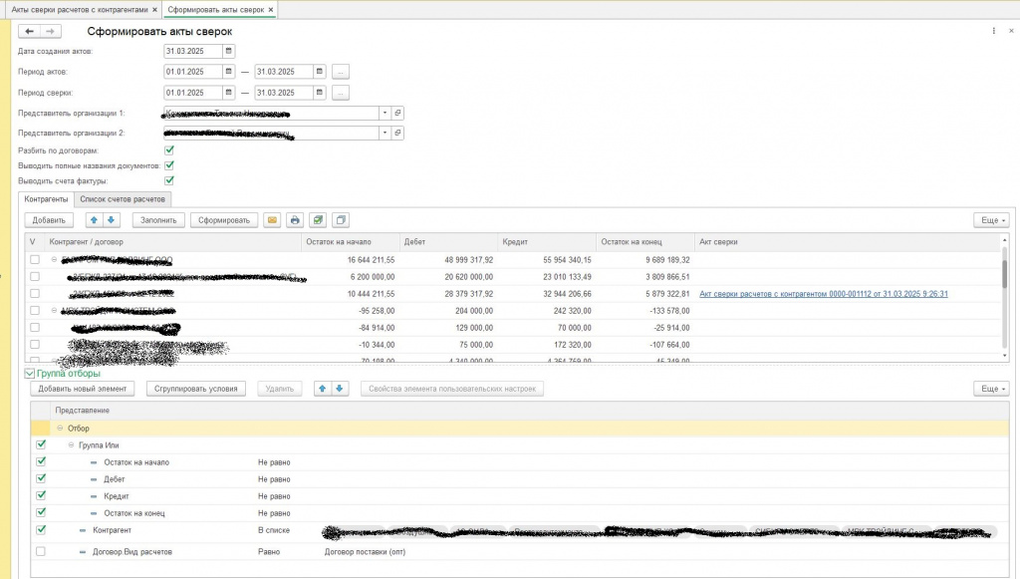The image size is (1020, 579).
Task: Click Добавить новый элемент button
Action: tap(82, 389)
